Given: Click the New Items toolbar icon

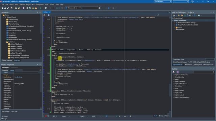Looking at the screenshot, I should pyautogui.click(x=3, y=8).
